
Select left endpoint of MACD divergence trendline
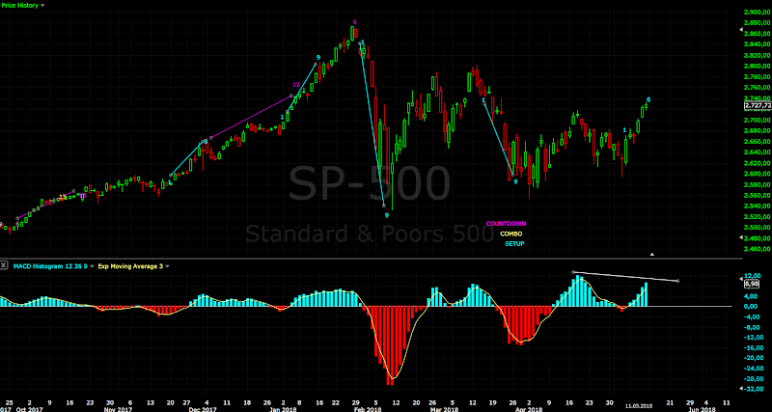click(x=573, y=272)
